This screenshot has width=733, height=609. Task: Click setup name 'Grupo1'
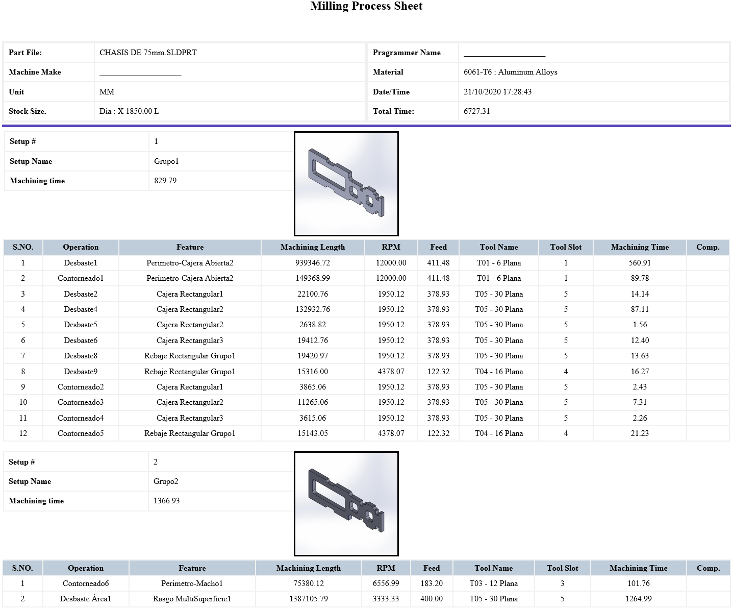[x=166, y=161]
